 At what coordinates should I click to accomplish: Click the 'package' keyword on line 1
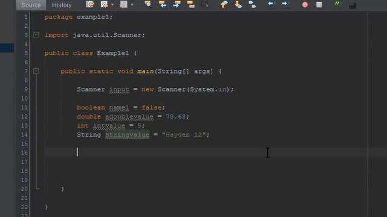point(59,17)
